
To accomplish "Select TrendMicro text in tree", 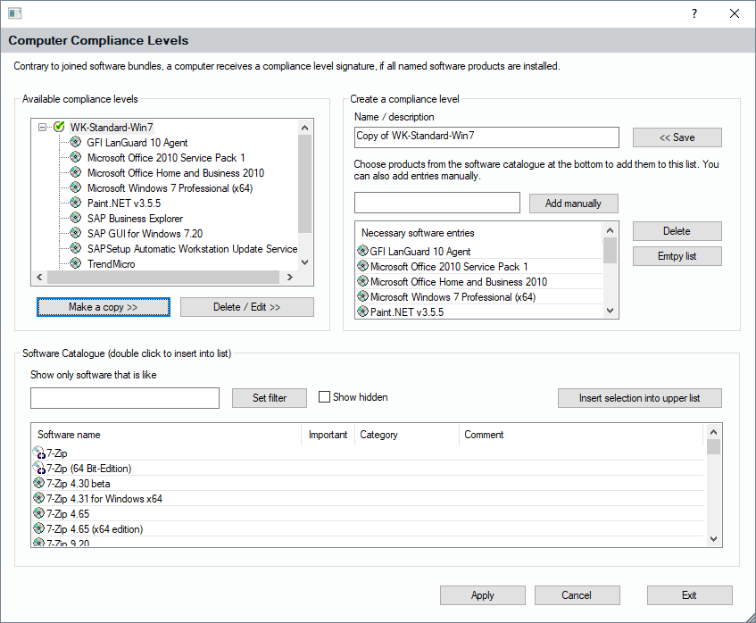I will point(111,264).
